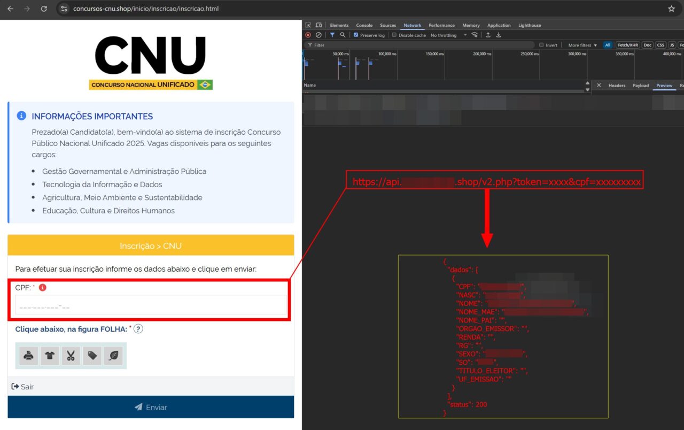Open network search with magnifier icon
684x430 pixels.
(343, 35)
